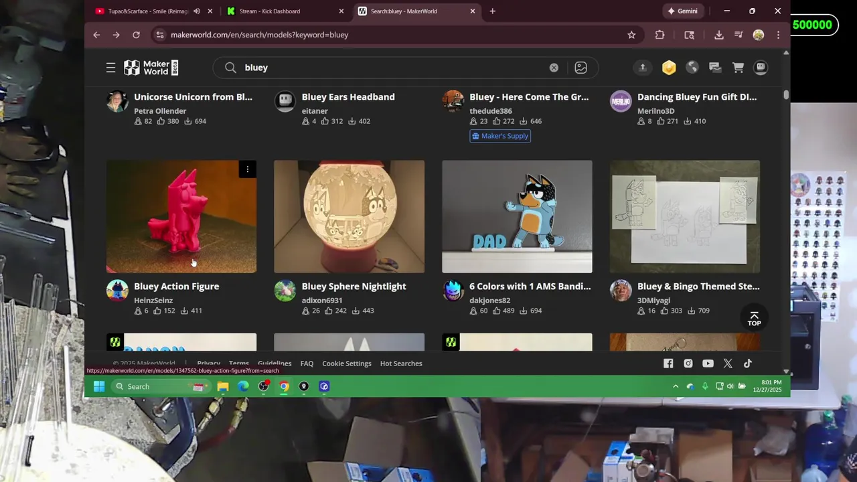Open author adixon6931 profile link
The image size is (857, 482).
322,301
